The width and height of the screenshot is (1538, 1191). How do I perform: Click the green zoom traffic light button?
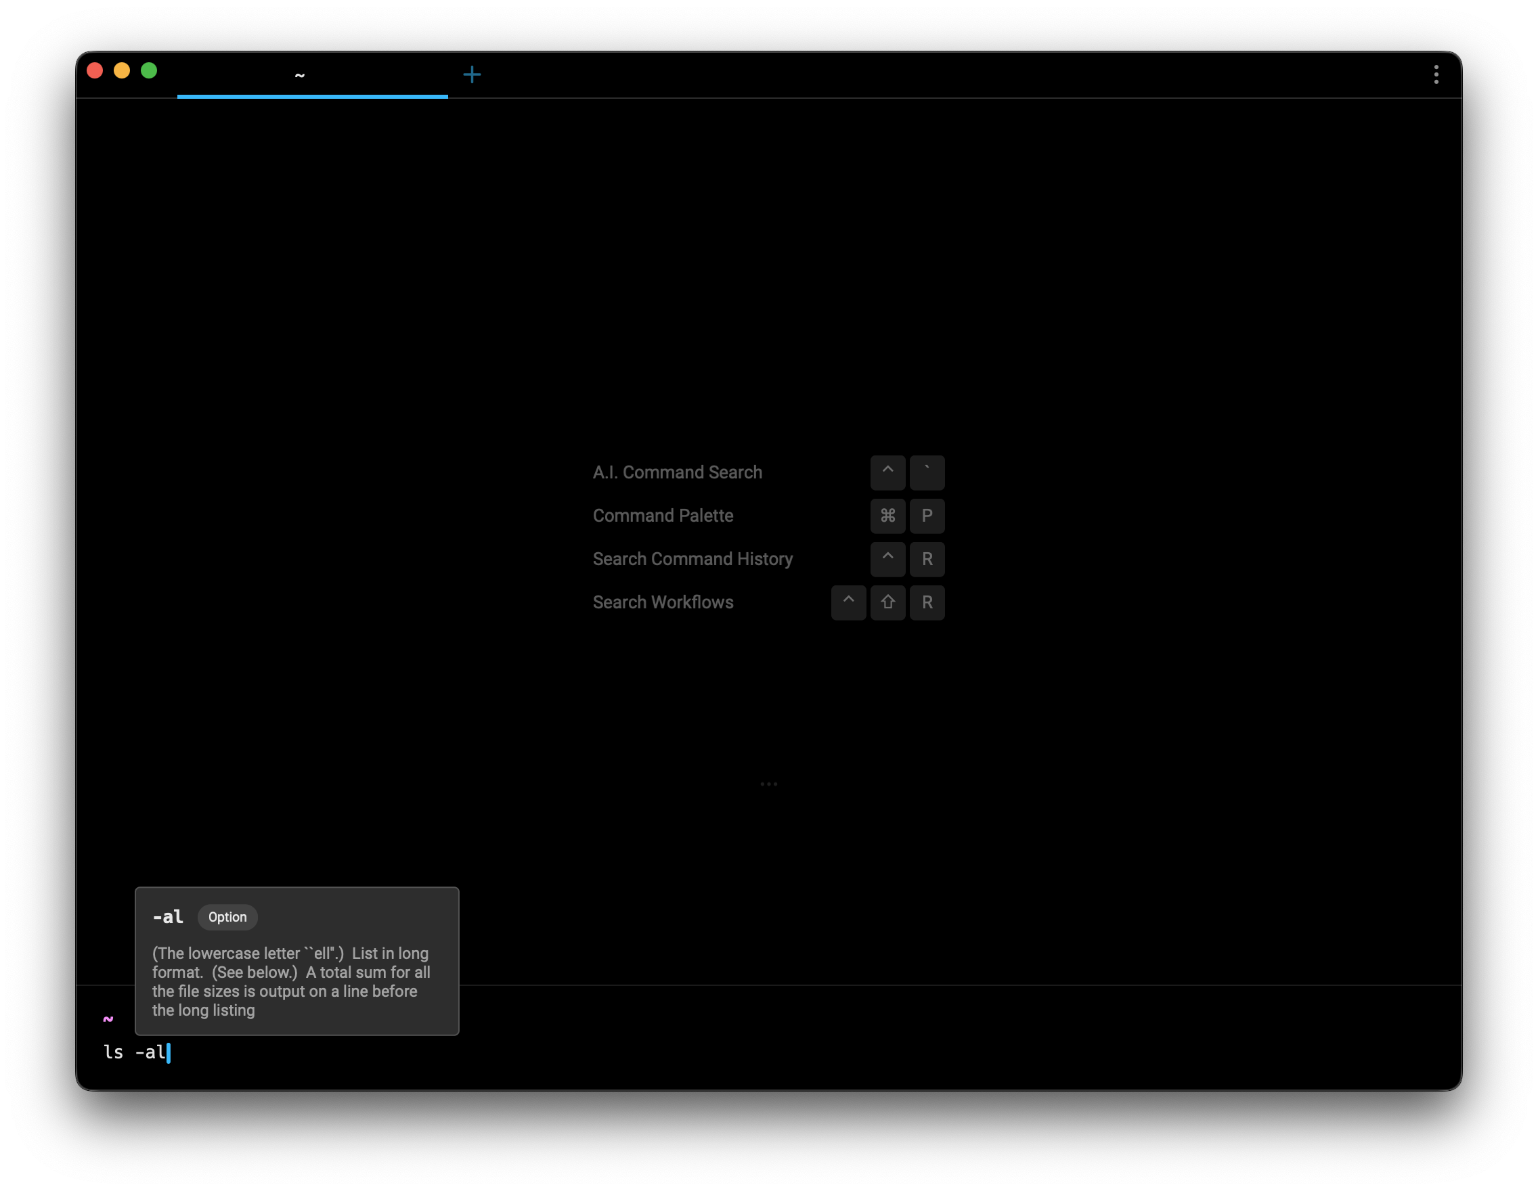pos(150,71)
